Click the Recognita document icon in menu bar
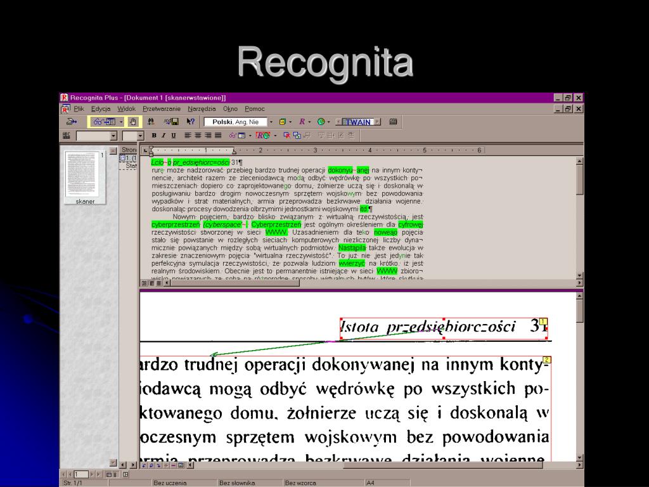649x487 pixels. pos(65,108)
